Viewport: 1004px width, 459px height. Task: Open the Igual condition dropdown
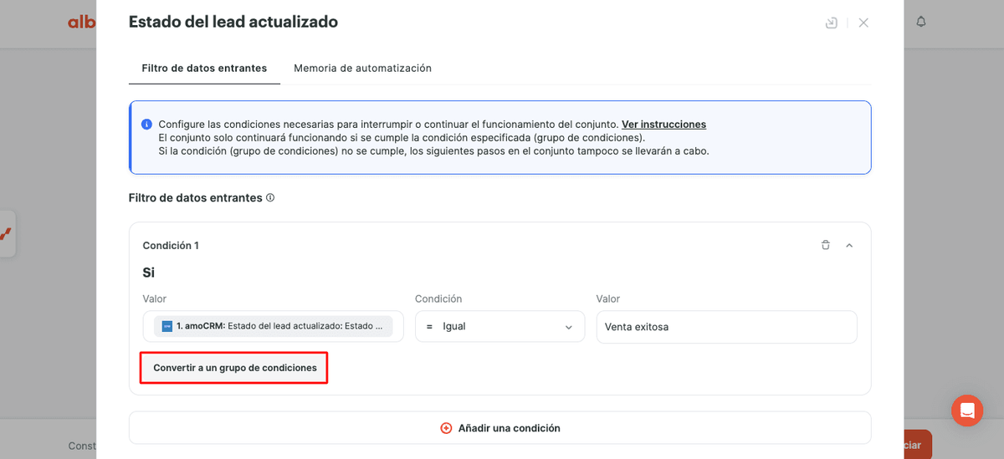click(499, 327)
